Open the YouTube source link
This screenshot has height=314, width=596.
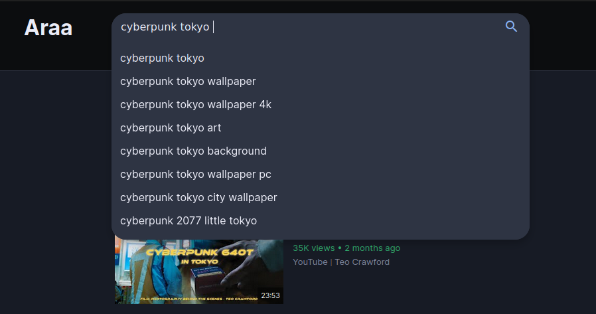[x=310, y=262]
